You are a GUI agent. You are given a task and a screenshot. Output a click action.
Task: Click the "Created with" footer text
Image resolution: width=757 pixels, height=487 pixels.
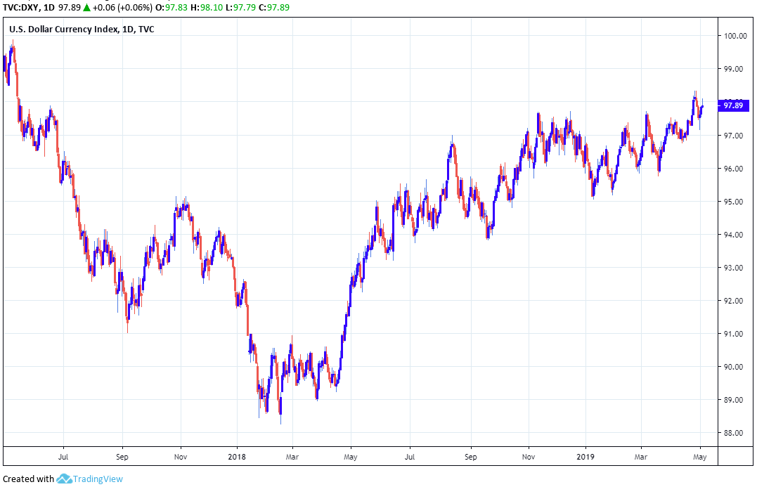pos(28,479)
